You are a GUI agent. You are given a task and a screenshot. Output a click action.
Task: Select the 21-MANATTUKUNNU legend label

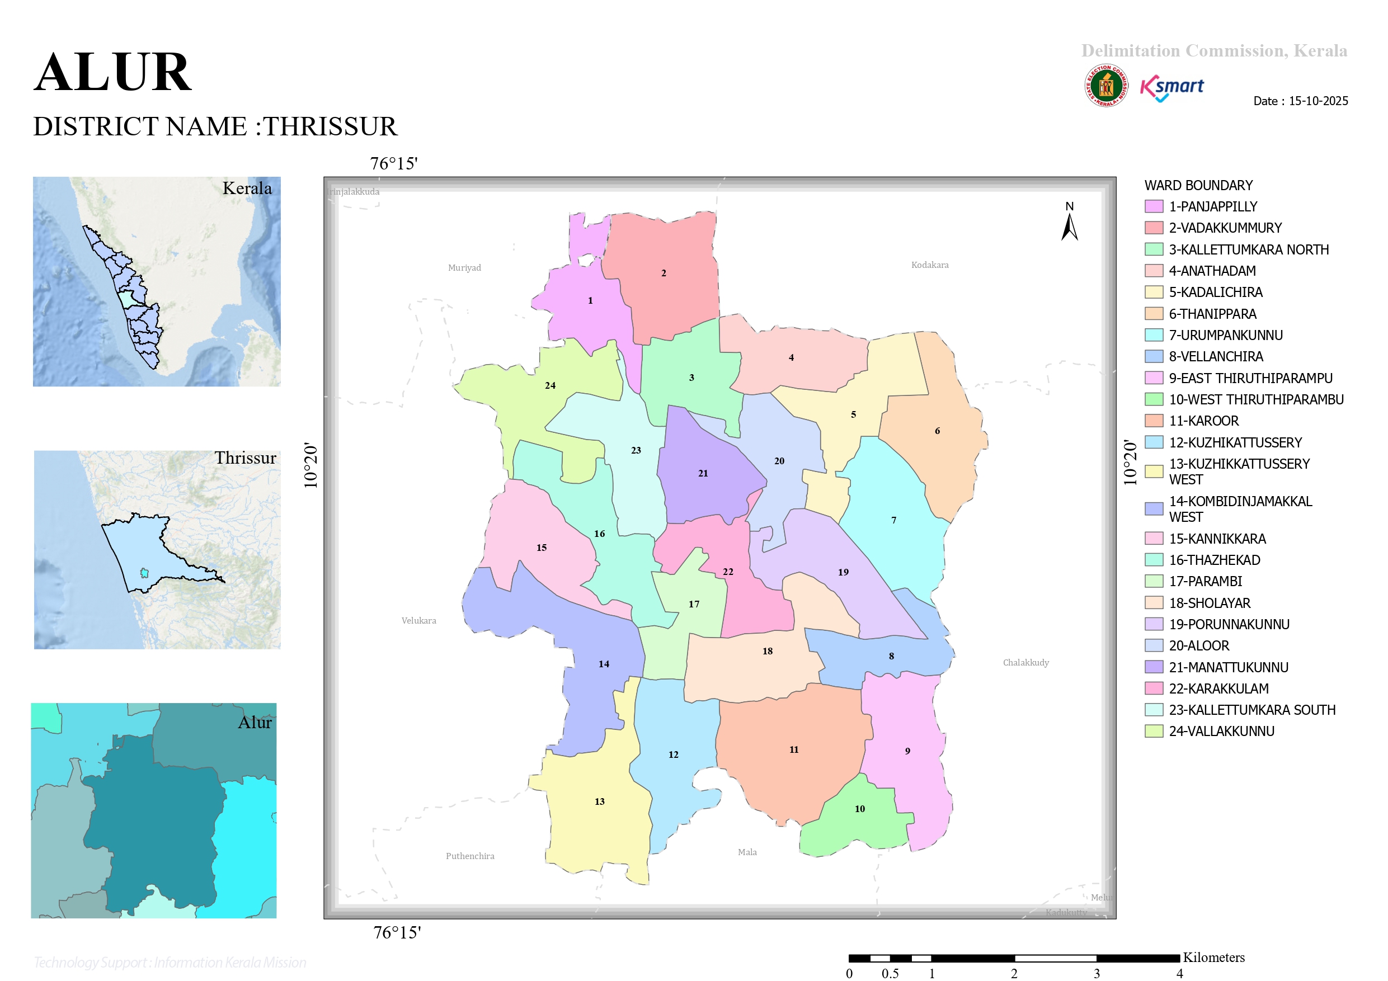[1228, 667]
